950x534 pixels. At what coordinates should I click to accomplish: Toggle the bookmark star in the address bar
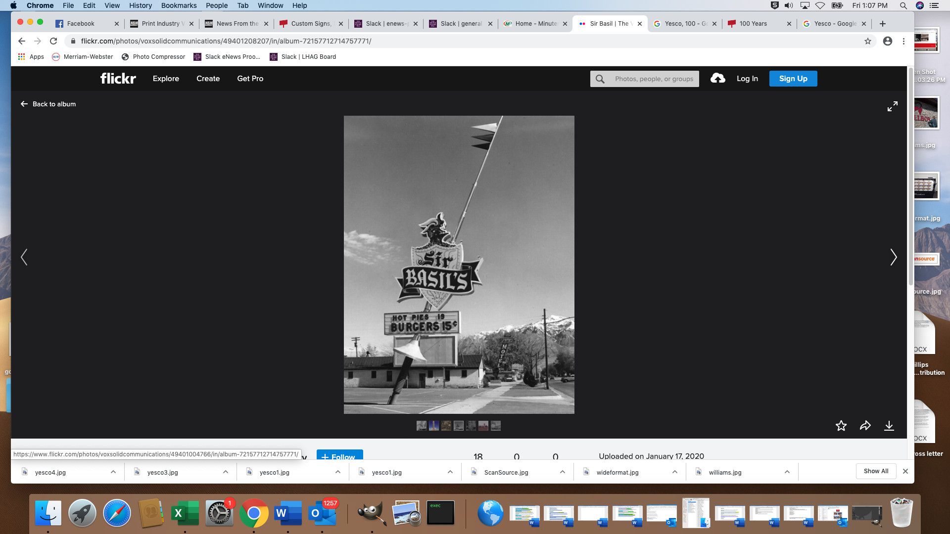(867, 41)
